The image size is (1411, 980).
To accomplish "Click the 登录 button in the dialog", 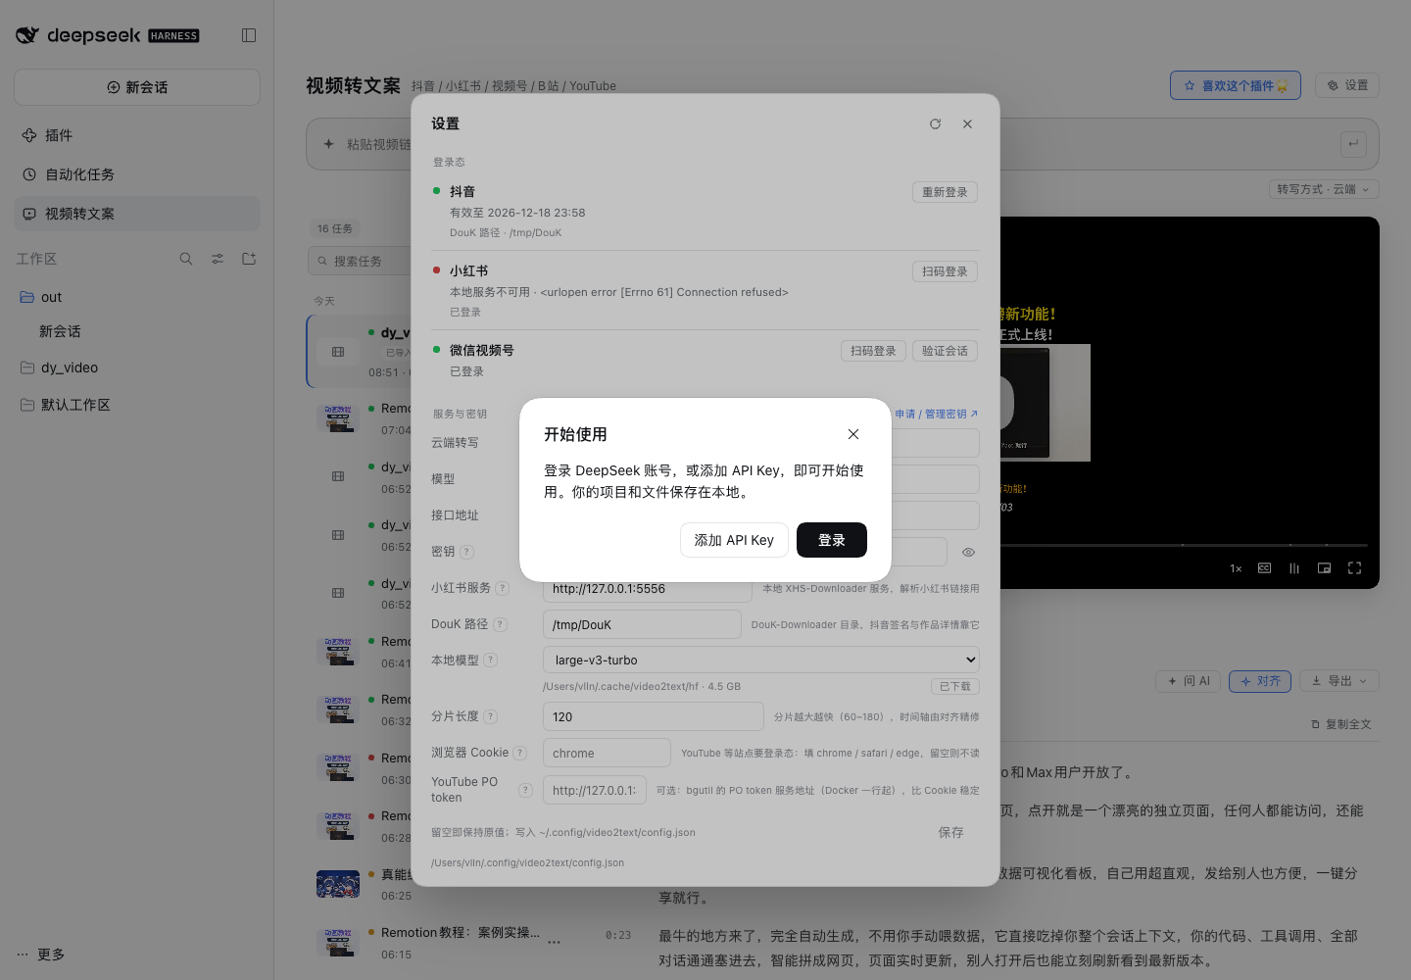I will click(x=832, y=540).
